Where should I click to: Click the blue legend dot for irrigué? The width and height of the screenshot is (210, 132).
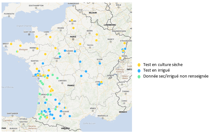pos(139,70)
